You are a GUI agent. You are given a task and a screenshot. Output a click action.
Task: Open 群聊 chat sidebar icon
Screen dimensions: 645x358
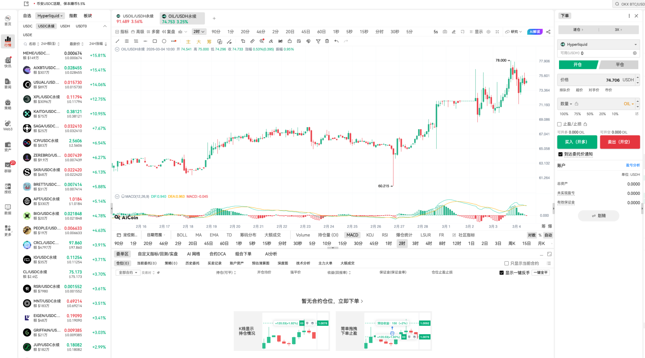8,167
